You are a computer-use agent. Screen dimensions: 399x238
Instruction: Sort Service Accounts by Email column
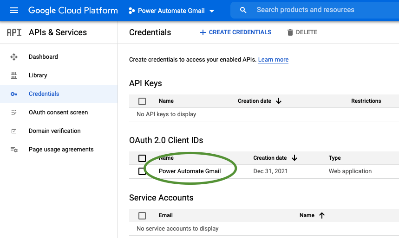tap(166, 215)
